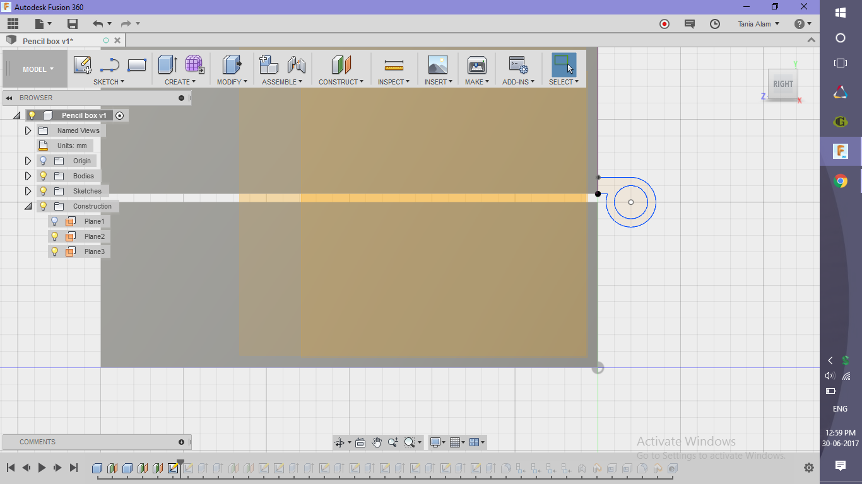Open the File menu dropdown
Screen dimensions: 862x484
tap(44, 24)
